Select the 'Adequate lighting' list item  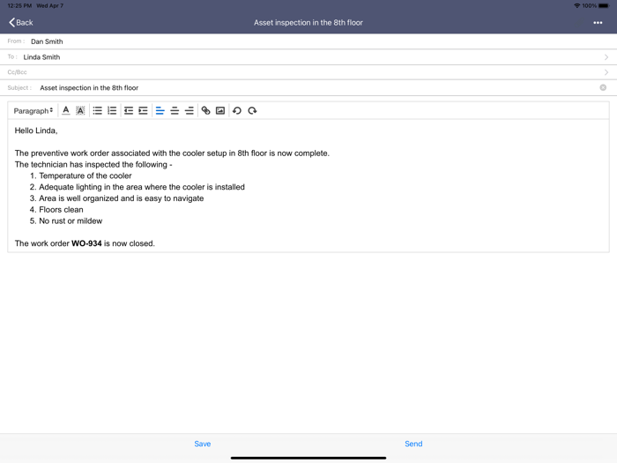pyautogui.click(x=142, y=187)
